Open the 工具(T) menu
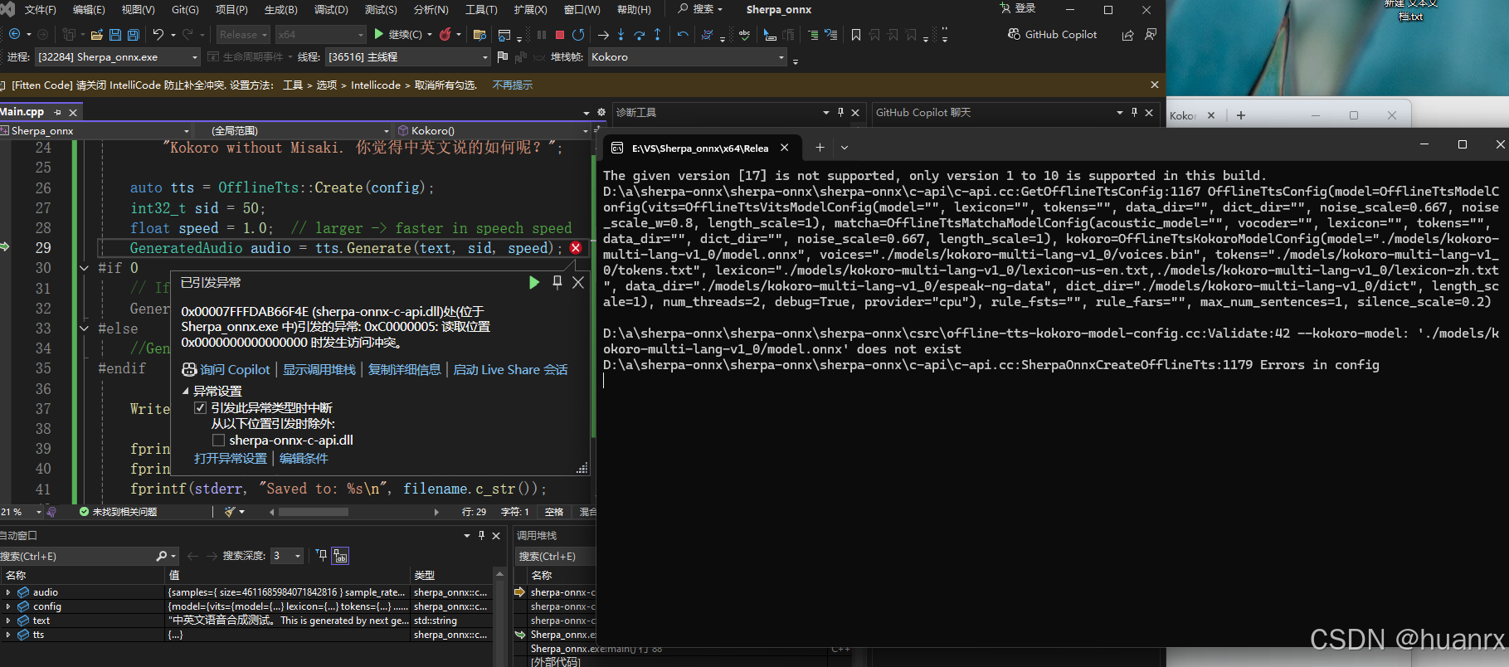 481,10
